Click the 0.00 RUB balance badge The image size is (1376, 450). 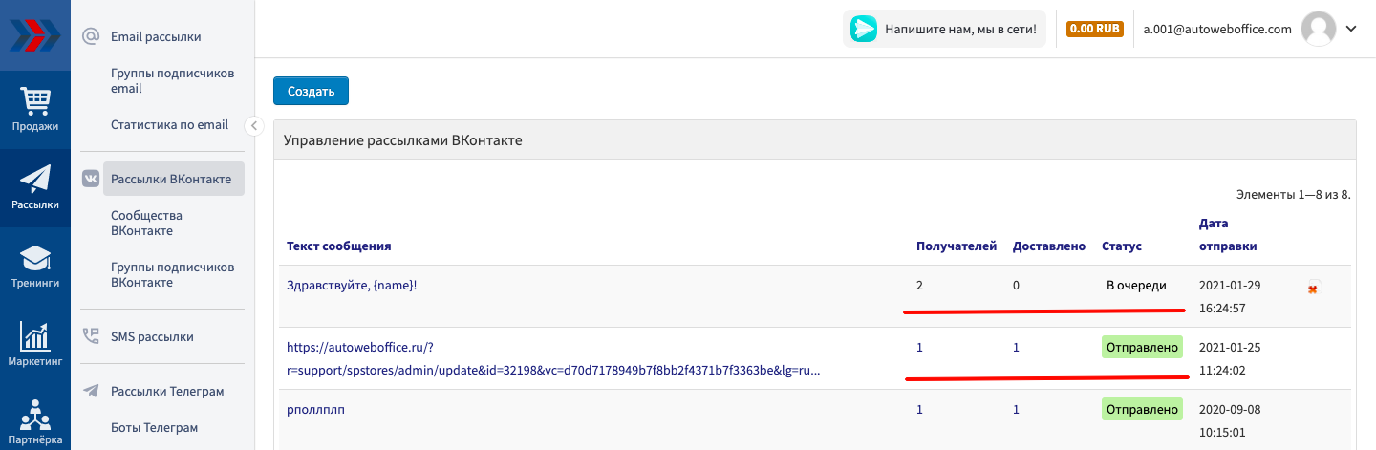1095,29
